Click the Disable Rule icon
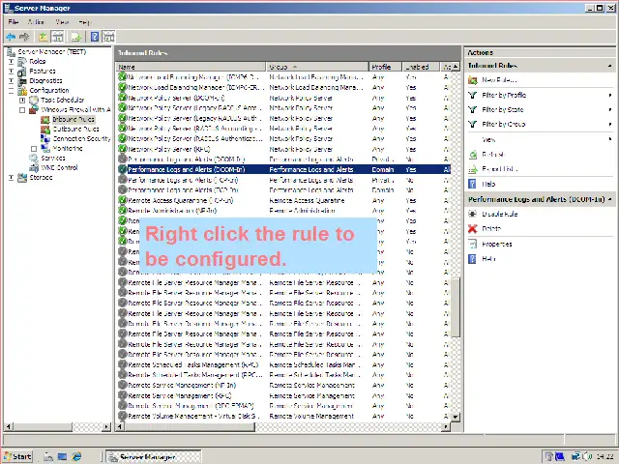 click(473, 214)
